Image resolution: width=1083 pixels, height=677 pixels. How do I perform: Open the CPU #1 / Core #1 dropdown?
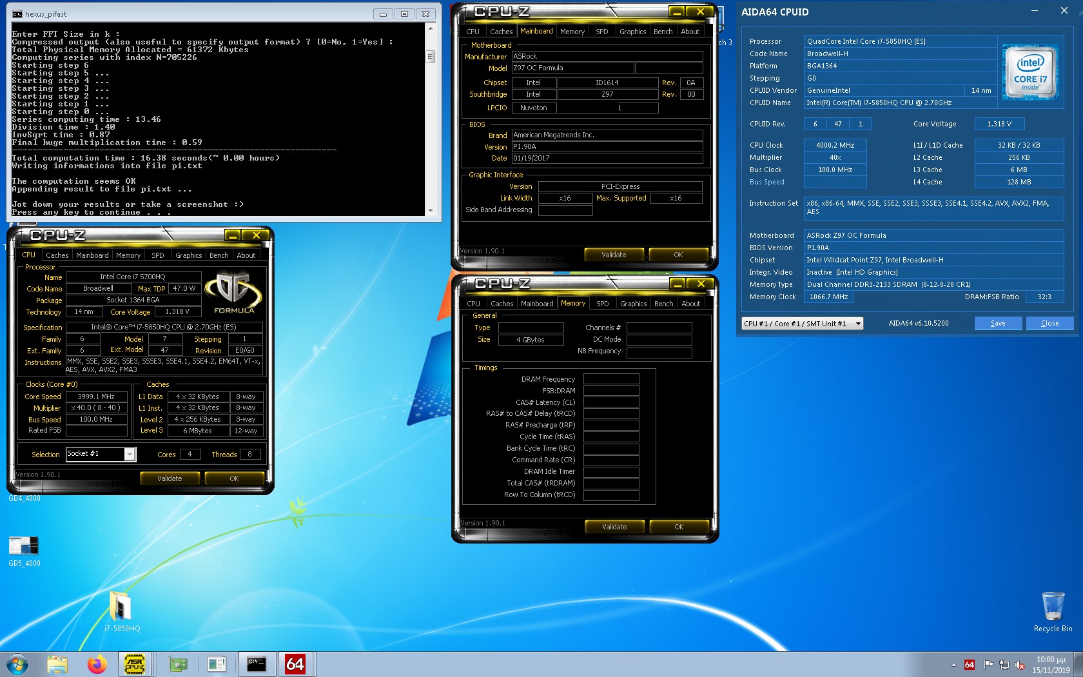pos(803,324)
